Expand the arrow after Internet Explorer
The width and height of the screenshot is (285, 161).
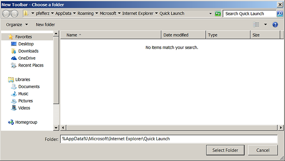[156, 13]
